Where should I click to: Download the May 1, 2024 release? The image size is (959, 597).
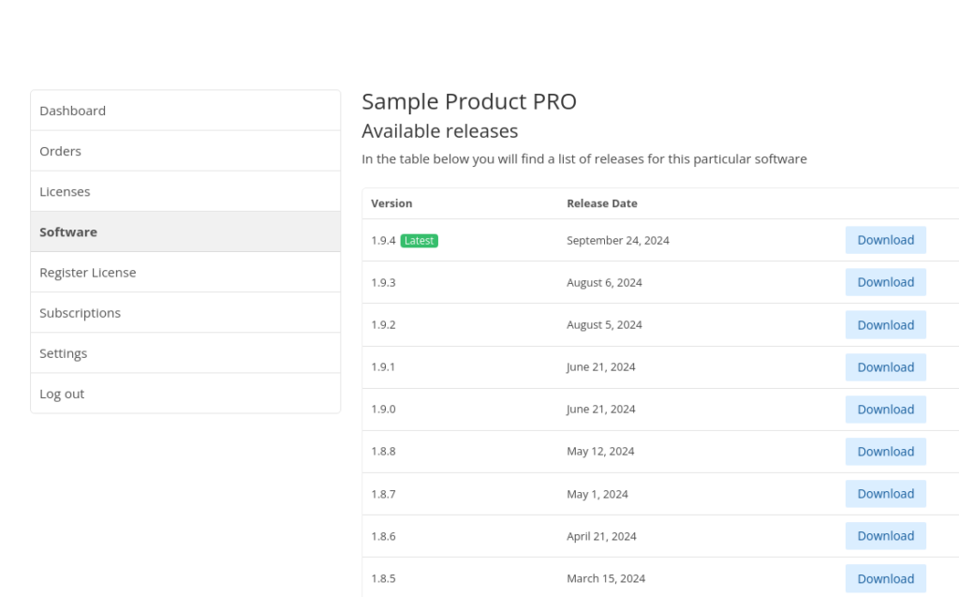[x=885, y=493]
